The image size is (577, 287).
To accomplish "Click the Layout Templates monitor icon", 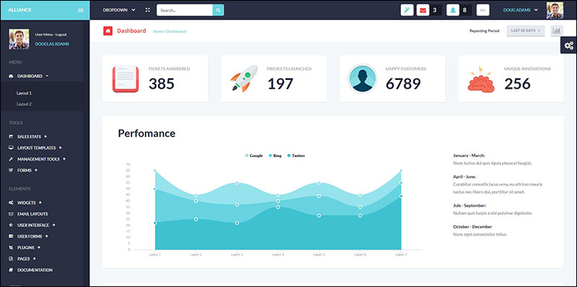I will 11,148.
